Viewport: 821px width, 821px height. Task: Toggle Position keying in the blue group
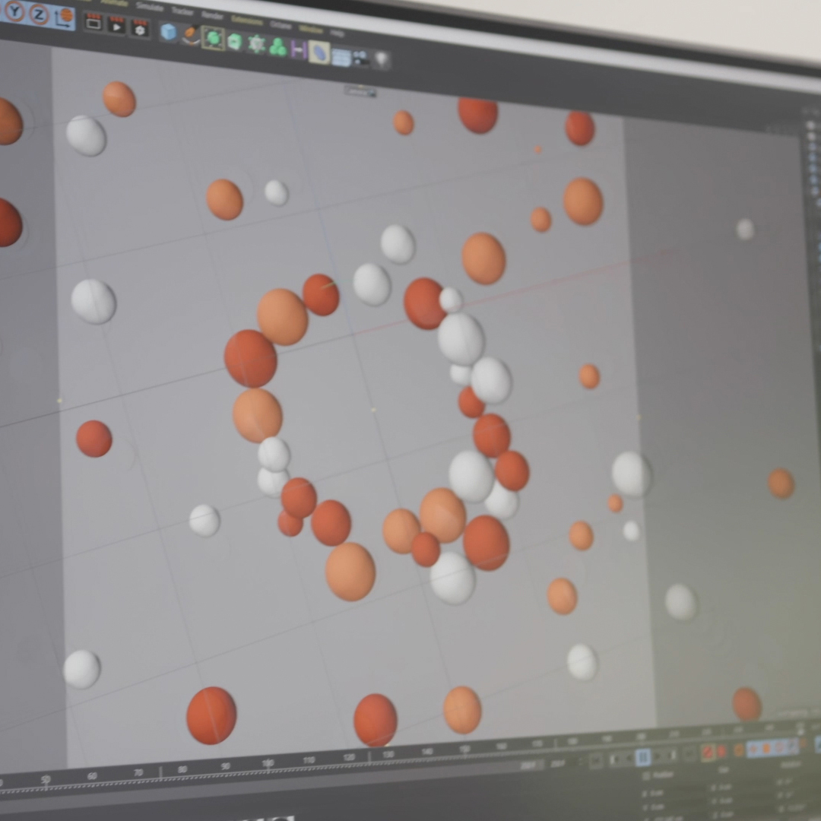click(x=755, y=749)
